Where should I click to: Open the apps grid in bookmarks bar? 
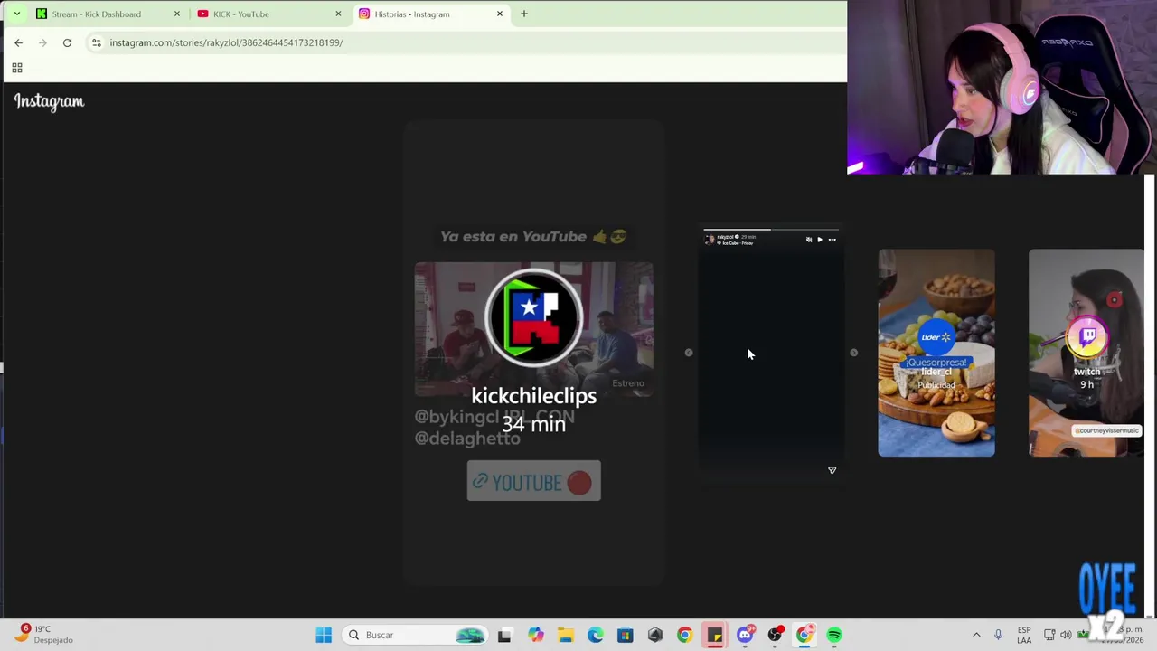(x=16, y=68)
